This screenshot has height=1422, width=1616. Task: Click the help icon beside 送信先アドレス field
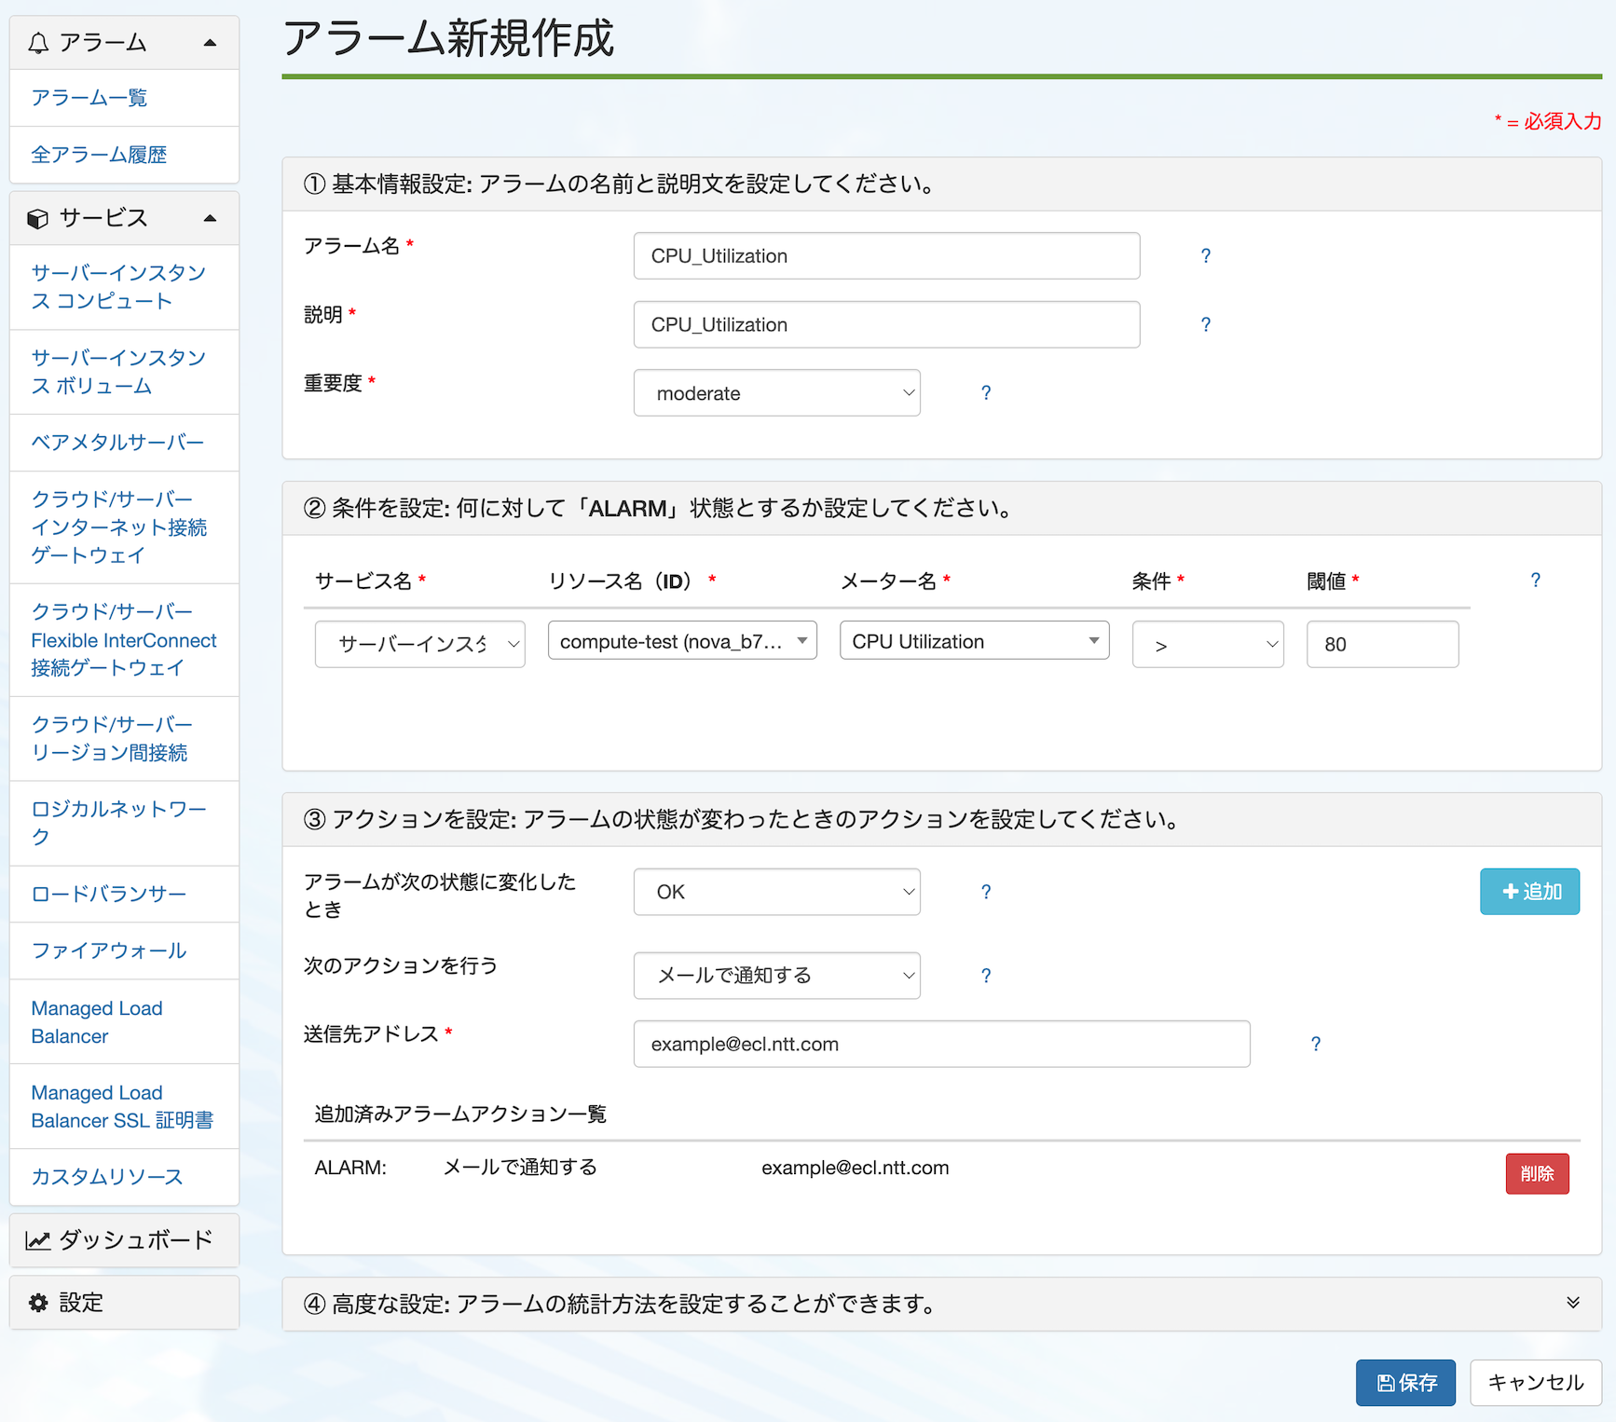(1315, 1045)
